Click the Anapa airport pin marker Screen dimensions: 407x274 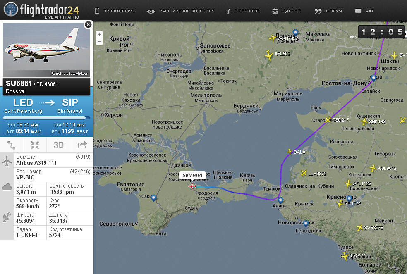pyautogui.click(x=280, y=200)
